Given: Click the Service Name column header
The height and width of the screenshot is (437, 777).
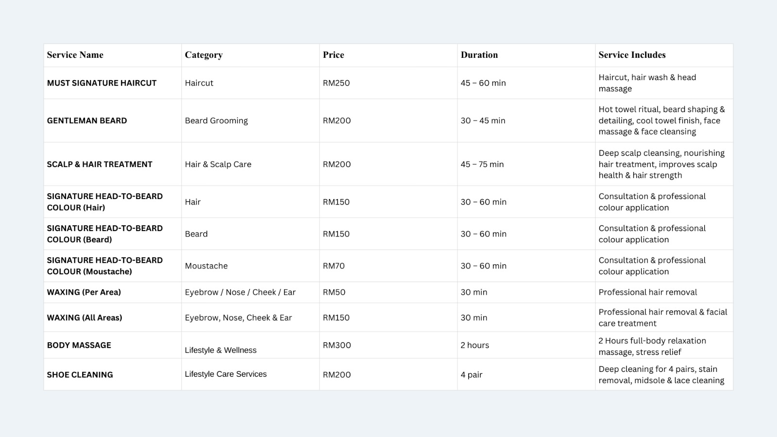Looking at the screenshot, I should 75,55.
